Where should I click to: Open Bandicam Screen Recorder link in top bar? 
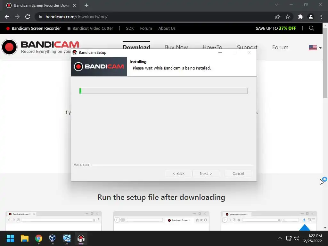point(34,28)
